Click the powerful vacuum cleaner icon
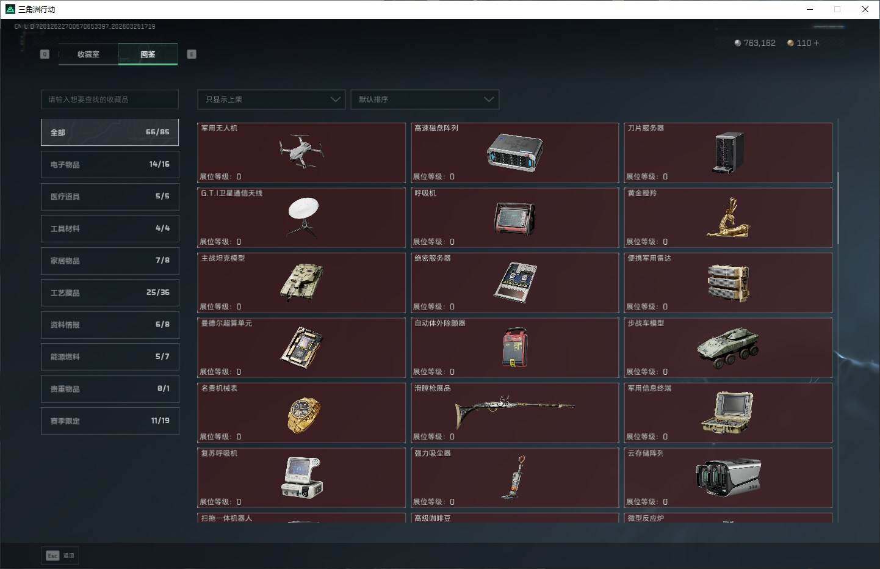 coord(514,477)
